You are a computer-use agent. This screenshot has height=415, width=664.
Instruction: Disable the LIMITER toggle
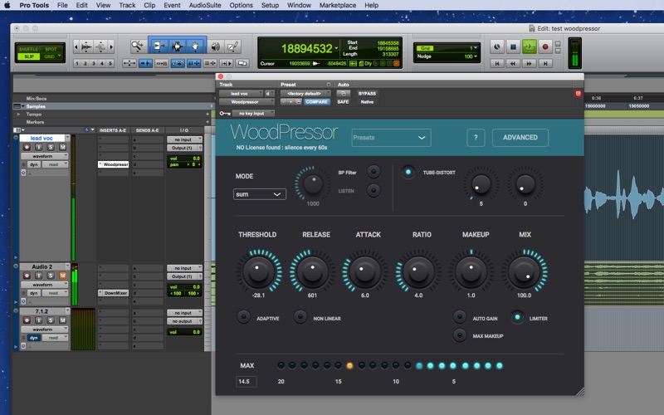point(517,317)
